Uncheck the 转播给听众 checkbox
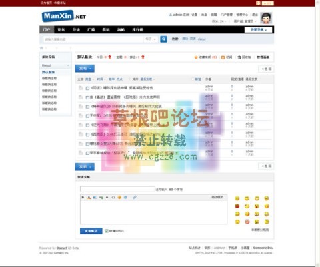The image size is (320, 267). coord(107,231)
